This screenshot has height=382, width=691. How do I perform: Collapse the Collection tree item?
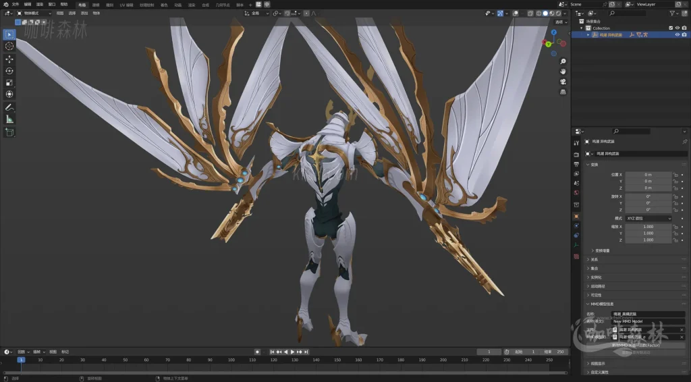tap(582, 28)
